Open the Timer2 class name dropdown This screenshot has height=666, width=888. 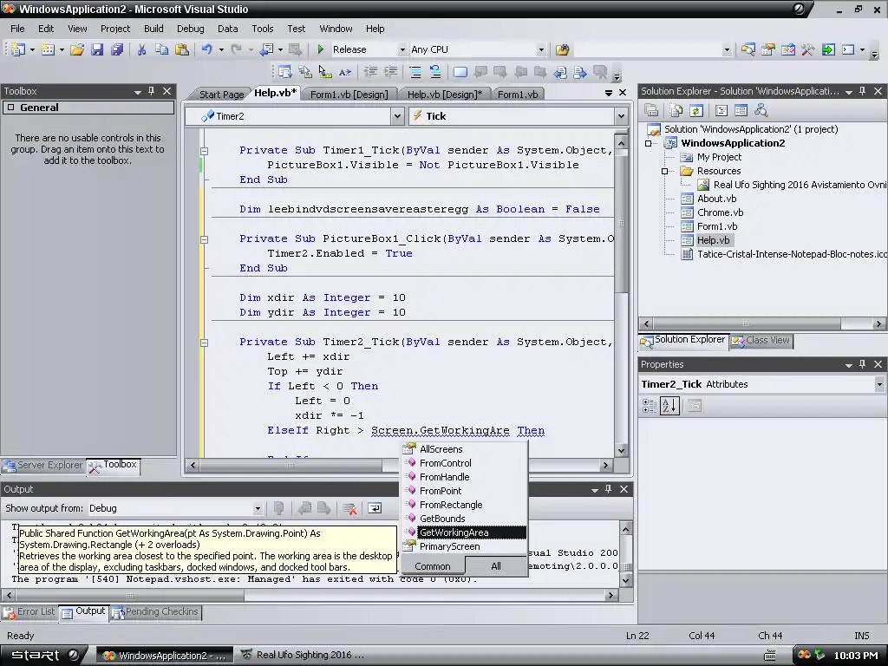coord(397,116)
